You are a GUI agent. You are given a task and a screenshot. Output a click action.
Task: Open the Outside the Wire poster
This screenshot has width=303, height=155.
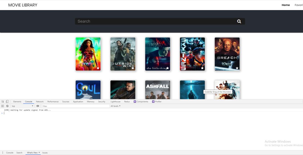[123, 54]
